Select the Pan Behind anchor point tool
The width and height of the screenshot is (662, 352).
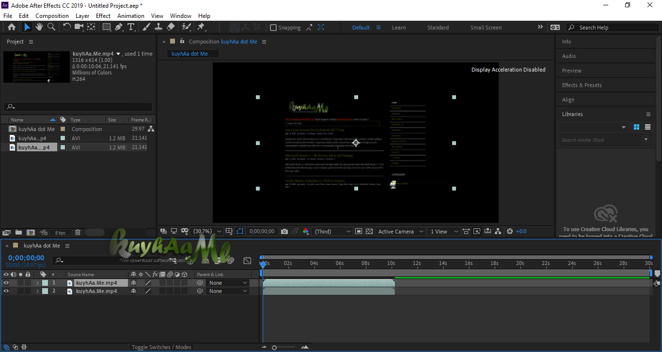(x=91, y=27)
